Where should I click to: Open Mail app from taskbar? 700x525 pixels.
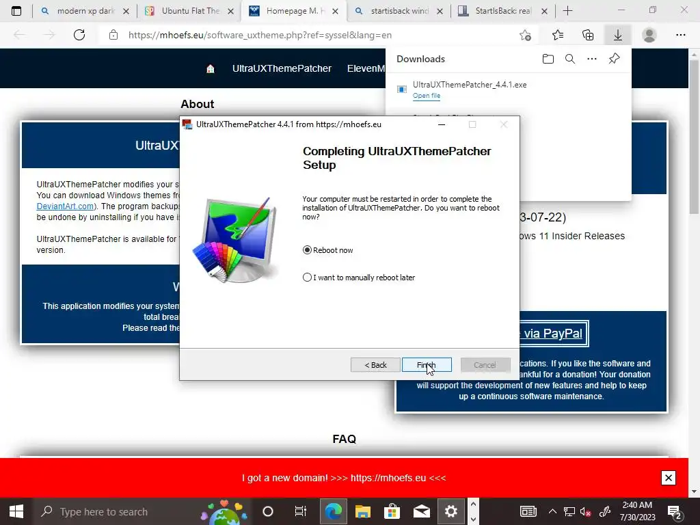click(421, 511)
